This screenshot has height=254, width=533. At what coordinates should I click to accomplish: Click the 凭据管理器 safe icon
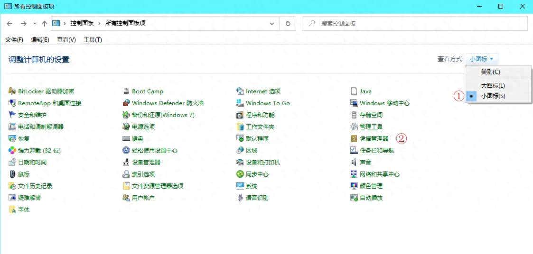354,138
